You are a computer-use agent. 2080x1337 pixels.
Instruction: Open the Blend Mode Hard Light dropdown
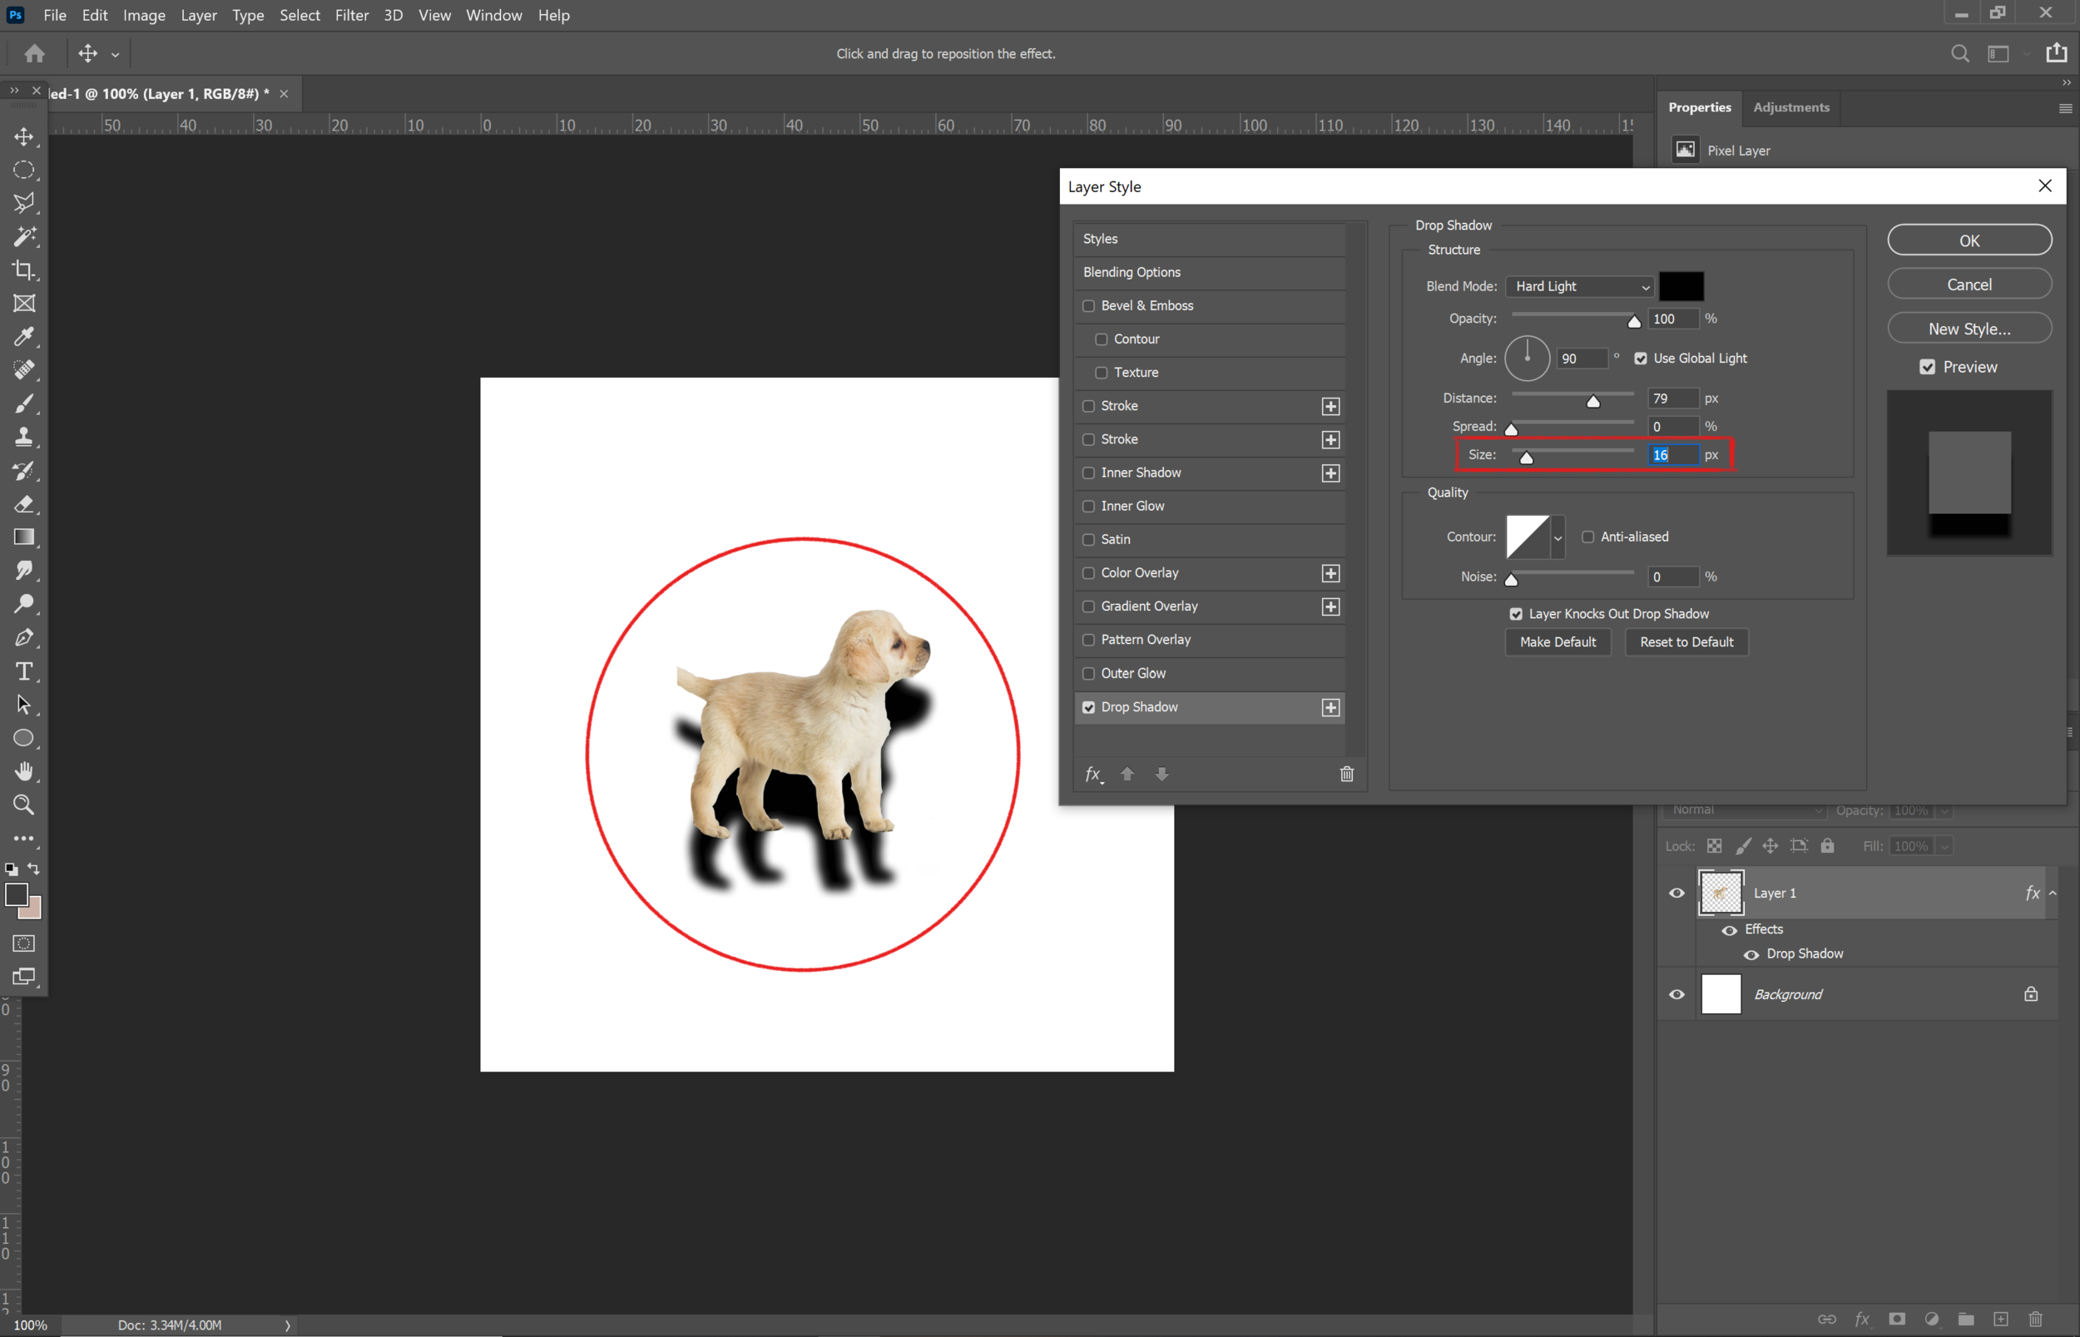pos(1579,286)
